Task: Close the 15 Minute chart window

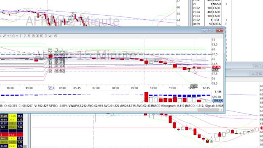Action: 219,30
